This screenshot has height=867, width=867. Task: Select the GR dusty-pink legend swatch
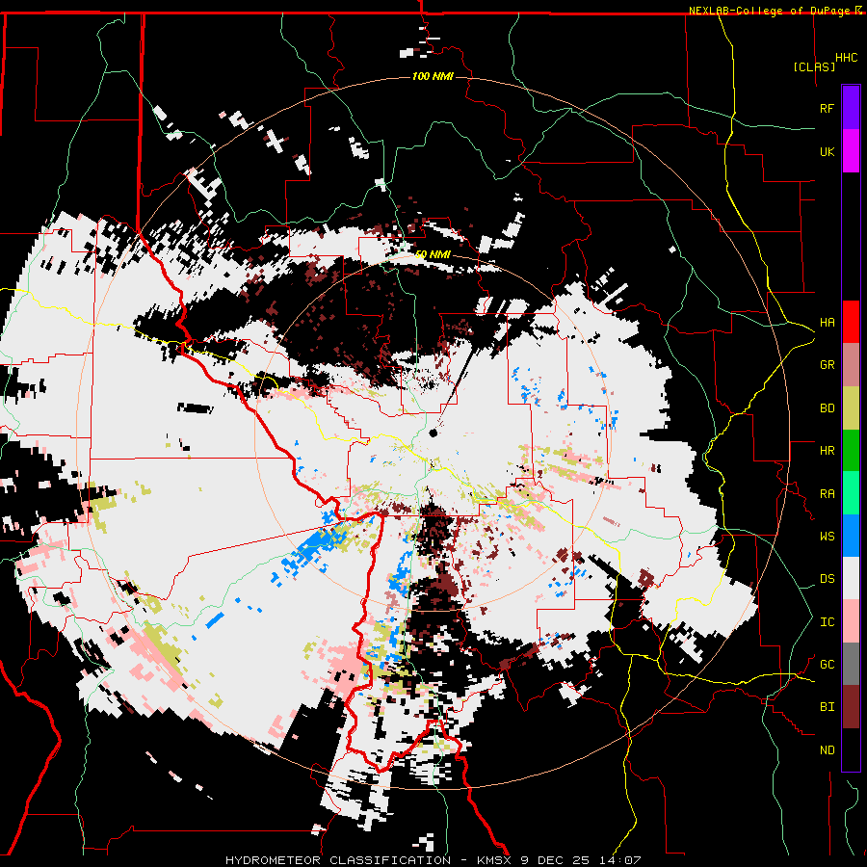(x=851, y=365)
